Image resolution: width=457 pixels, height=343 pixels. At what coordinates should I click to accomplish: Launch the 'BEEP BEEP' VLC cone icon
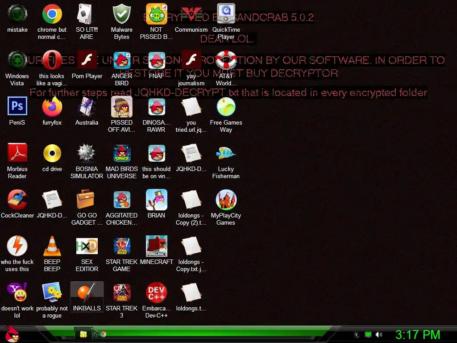coord(52,246)
